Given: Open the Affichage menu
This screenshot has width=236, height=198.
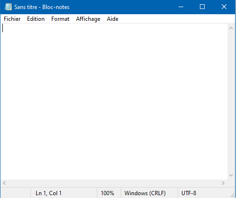Looking at the screenshot, I should click(88, 19).
